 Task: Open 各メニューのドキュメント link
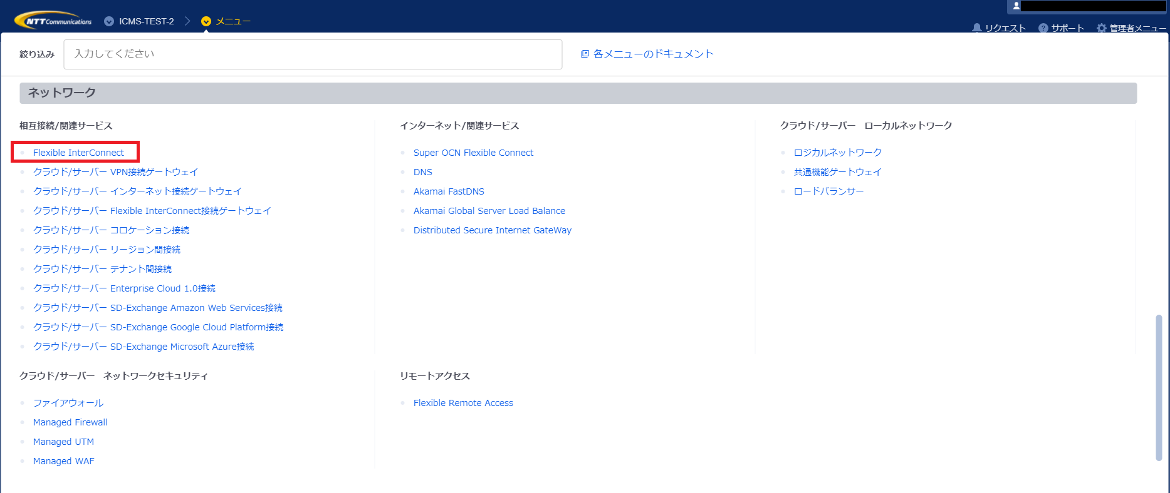[x=654, y=54]
